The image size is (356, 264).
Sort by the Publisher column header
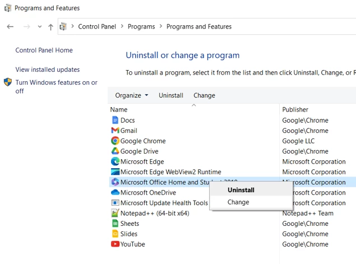point(295,110)
